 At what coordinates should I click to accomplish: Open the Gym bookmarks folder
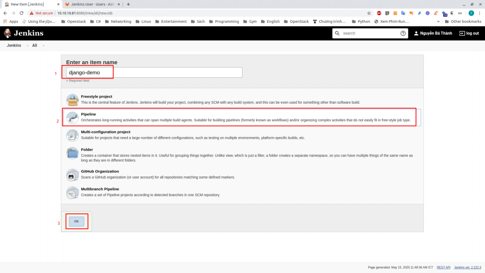click(x=250, y=21)
